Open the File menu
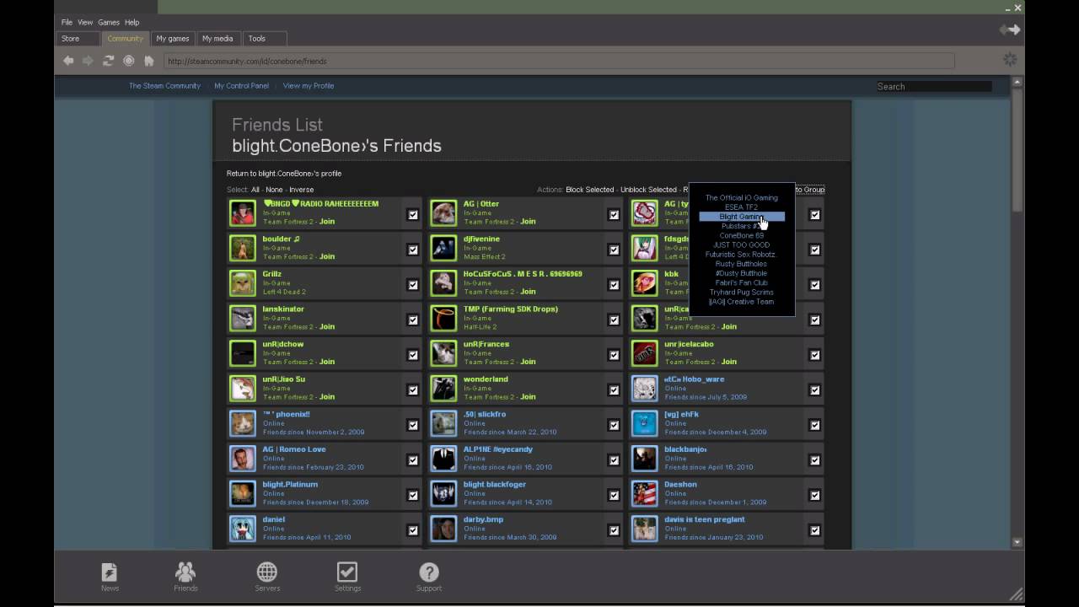The height and width of the screenshot is (607, 1079). point(67,22)
